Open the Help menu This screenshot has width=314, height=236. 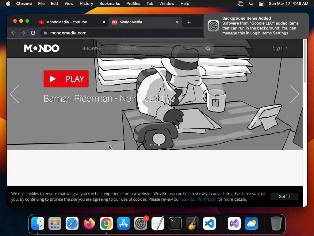[x=185, y=4]
